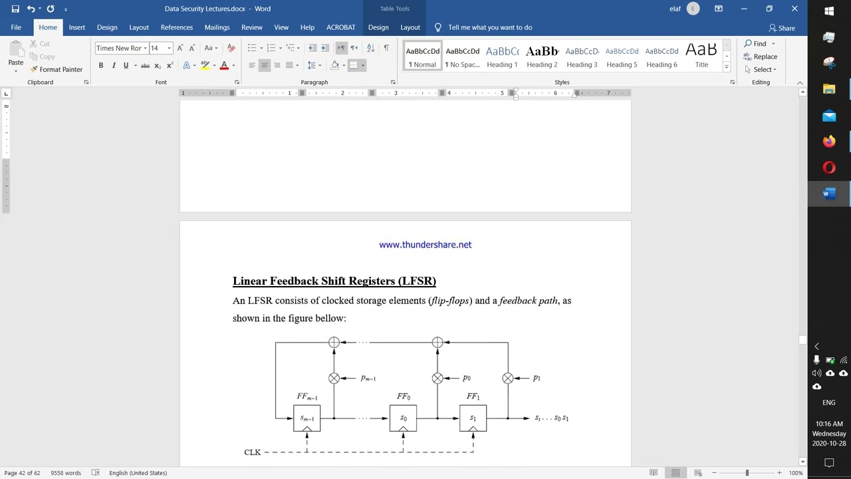The image size is (851, 479).
Task: Open the Table Tools Layout tab
Action: click(410, 27)
